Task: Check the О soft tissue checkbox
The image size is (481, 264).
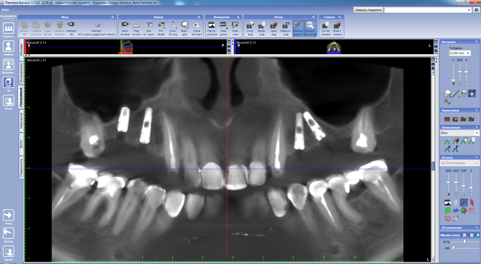Action: (471, 235)
